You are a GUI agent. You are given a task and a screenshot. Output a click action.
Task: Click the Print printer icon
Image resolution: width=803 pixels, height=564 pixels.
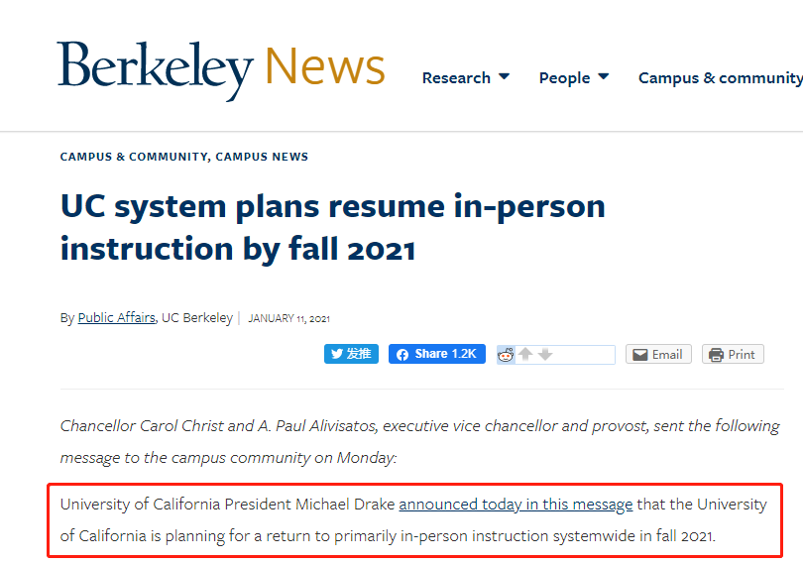coord(716,355)
